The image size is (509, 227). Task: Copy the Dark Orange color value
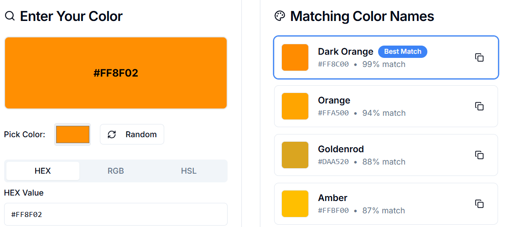click(x=479, y=57)
